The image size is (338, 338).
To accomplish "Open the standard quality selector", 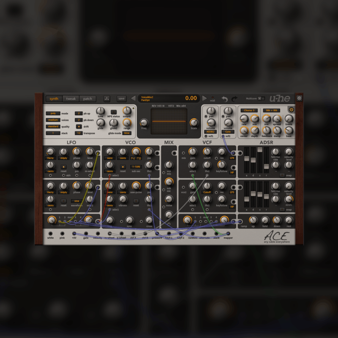I will click(53, 126).
